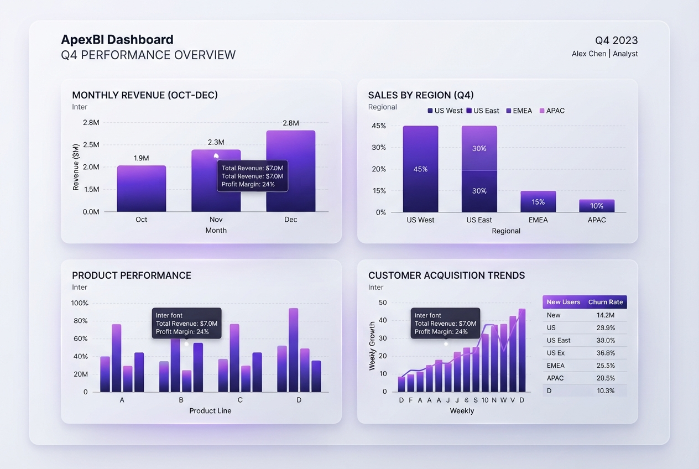Click the weekly bar above the 10 label
Screen dimensions: 699x469
pyautogui.click(x=485, y=363)
